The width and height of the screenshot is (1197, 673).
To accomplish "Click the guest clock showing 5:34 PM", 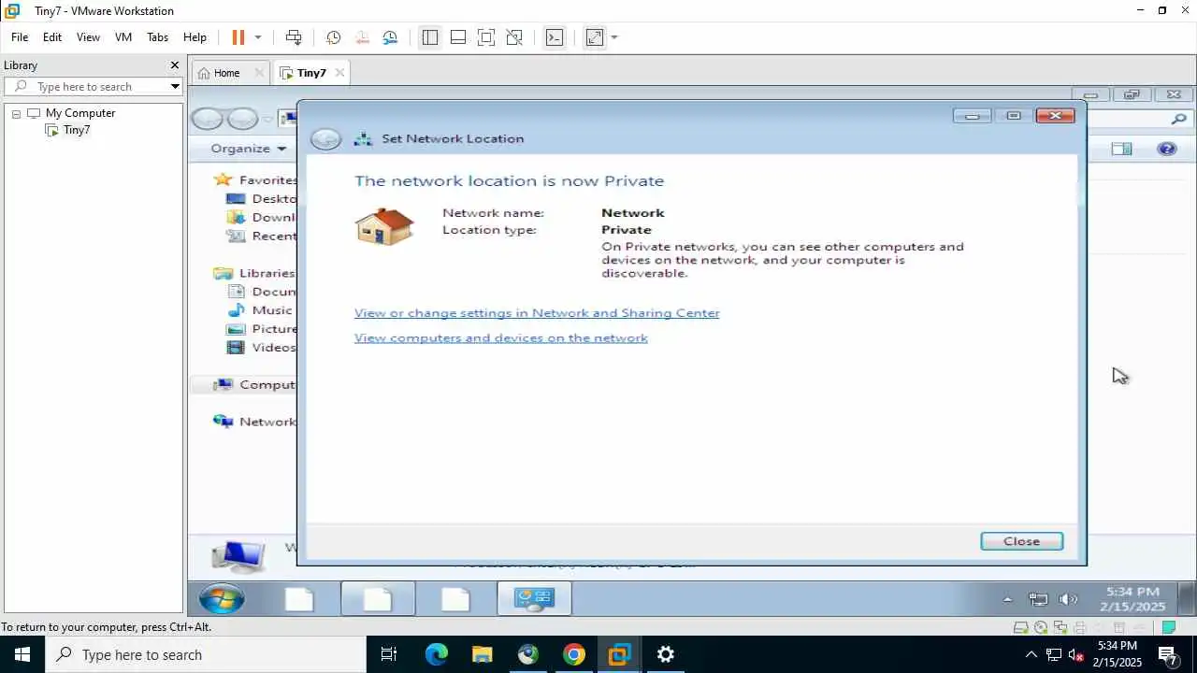I will [x=1132, y=598].
